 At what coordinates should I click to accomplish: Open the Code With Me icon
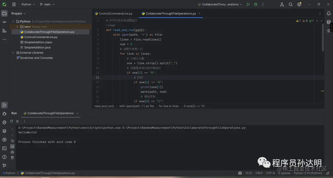point(282,4)
